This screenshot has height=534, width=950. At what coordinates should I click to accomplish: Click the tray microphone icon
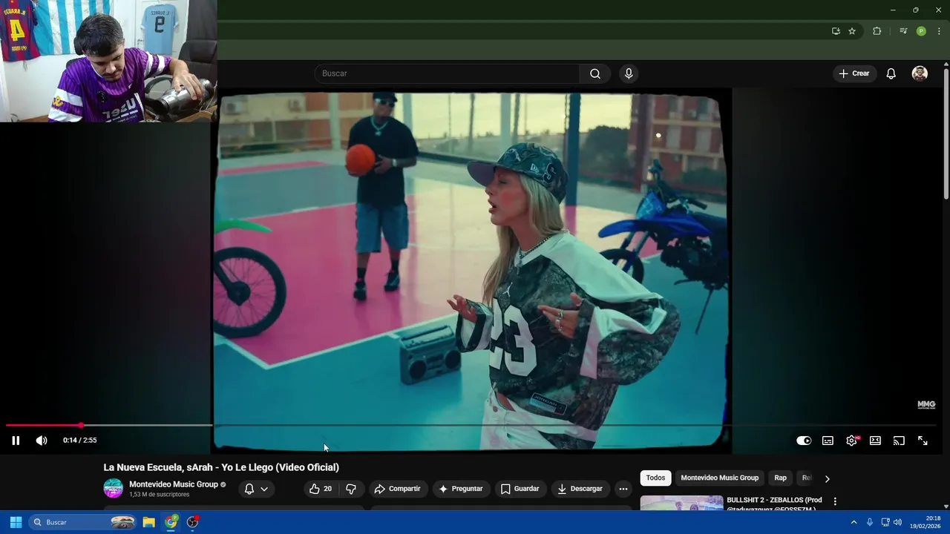click(869, 522)
